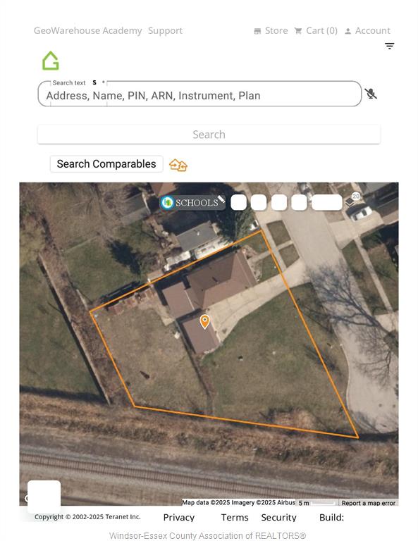Open the Account menu
The width and height of the screenshot is (418, 541).
pos(368,31)
